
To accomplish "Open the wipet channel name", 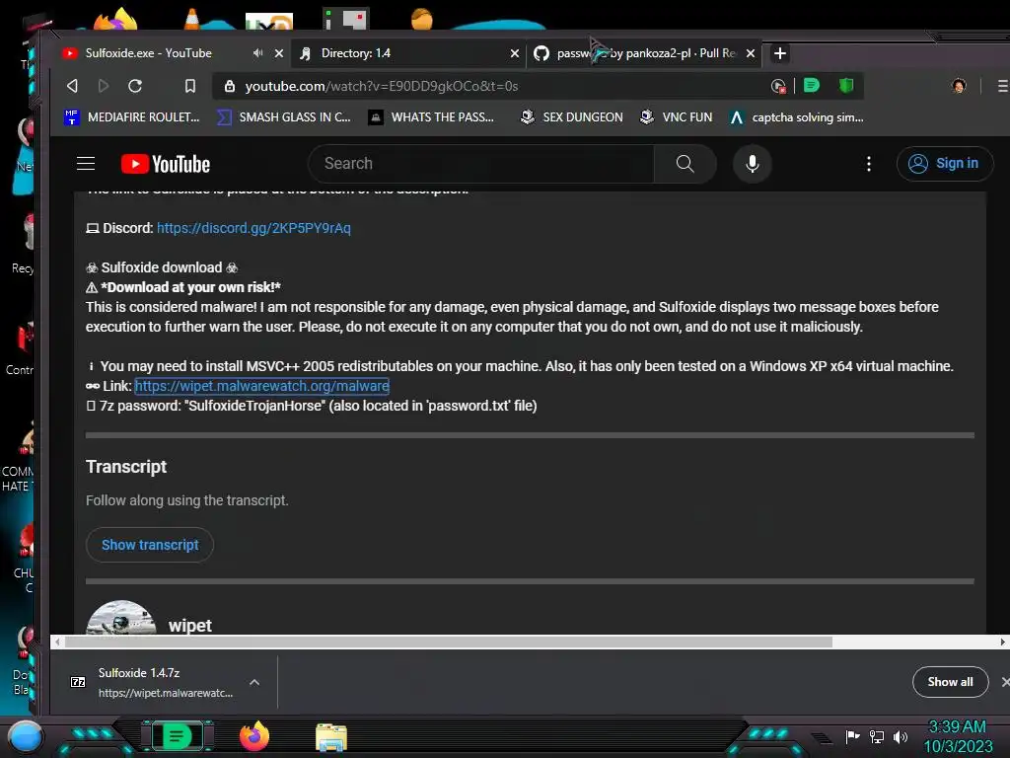I will tap(190, 625).
